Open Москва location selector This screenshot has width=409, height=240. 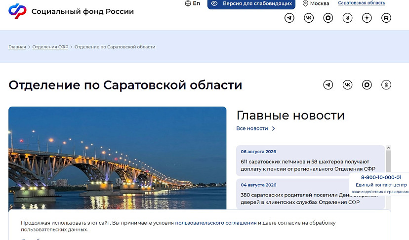pyautogui.click(x=316, y=3)
